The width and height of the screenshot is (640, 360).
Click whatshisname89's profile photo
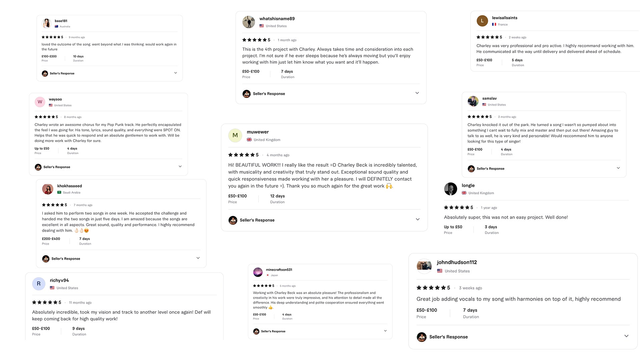click(x=249, y=22)
